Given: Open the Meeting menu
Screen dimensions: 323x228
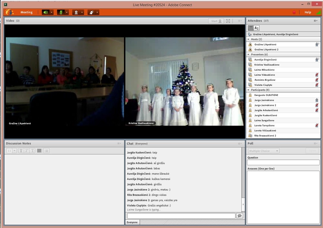Looking at the screenshot, I should pos(26,12).
